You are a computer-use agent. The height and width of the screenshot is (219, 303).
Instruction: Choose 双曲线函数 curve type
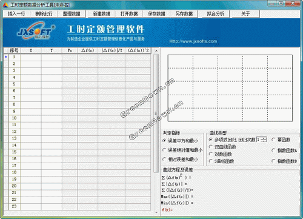222,147
